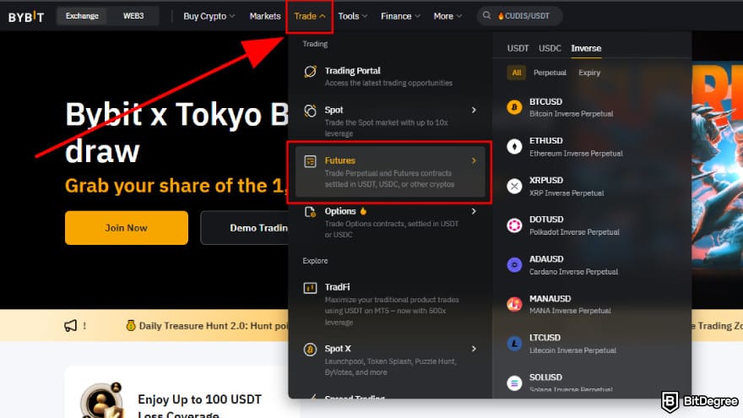Expand the Spot submenu chevron
Image resolution: width=743 pixels, height=418 pixels.
point(474,110)
